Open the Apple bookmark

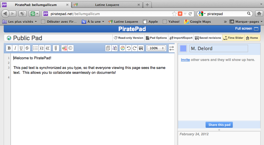point(150,22)
